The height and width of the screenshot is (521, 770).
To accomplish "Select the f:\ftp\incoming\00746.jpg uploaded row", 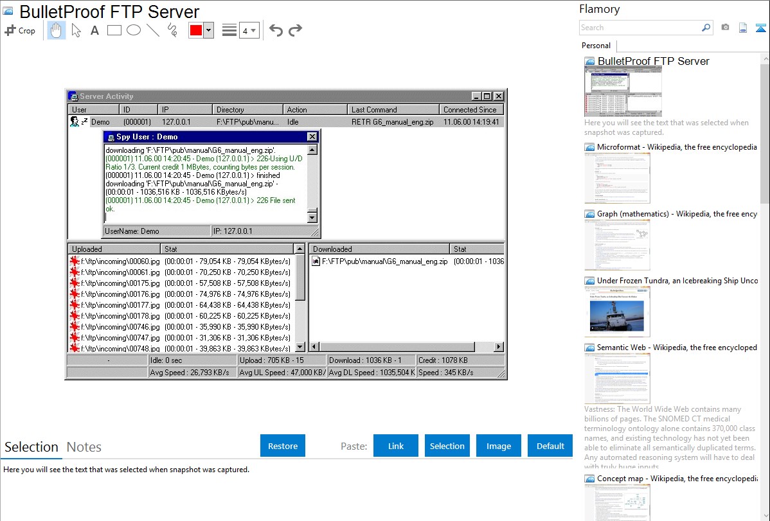I will pyautogui.click(x=181, y=326).
